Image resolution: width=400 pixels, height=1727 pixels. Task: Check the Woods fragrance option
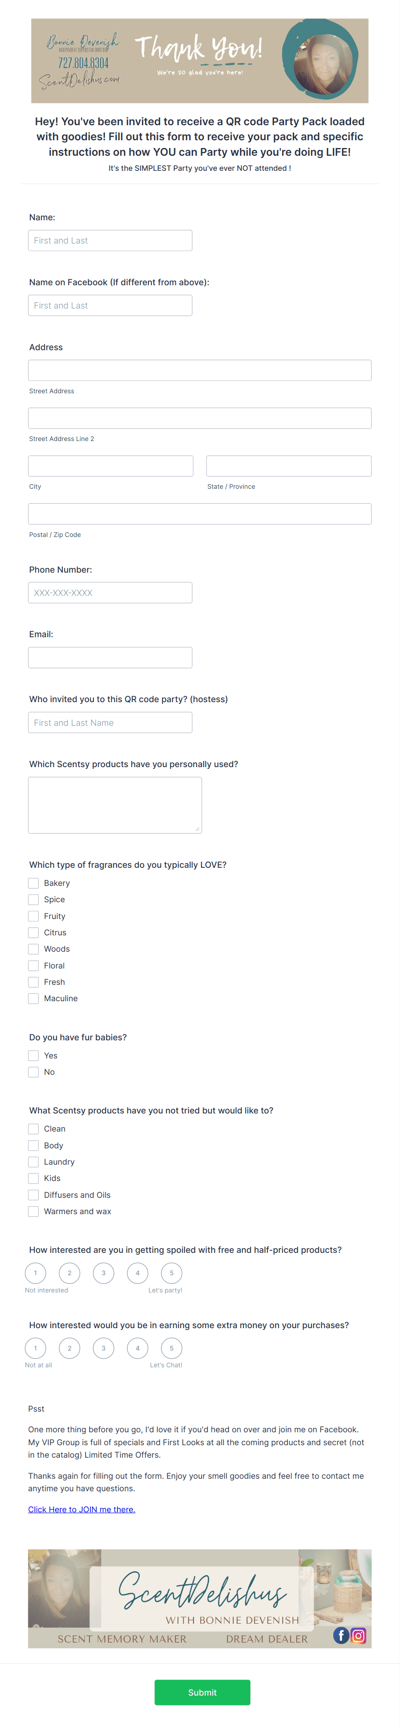pyautogui.click(x=33, y=949)
